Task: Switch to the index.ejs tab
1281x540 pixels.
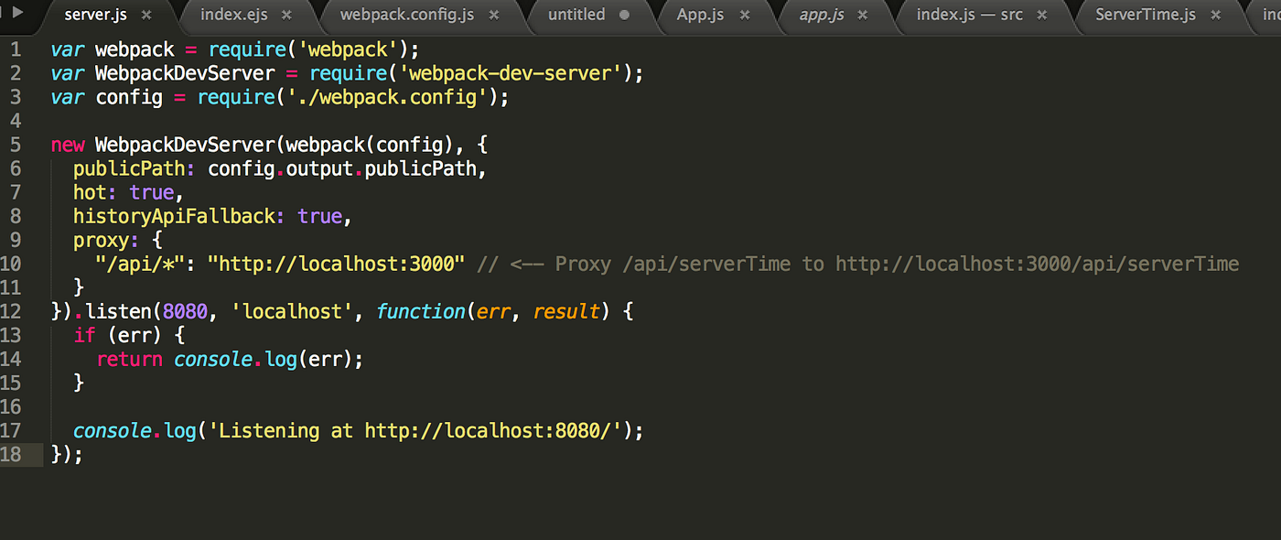Action: (233, 15)
